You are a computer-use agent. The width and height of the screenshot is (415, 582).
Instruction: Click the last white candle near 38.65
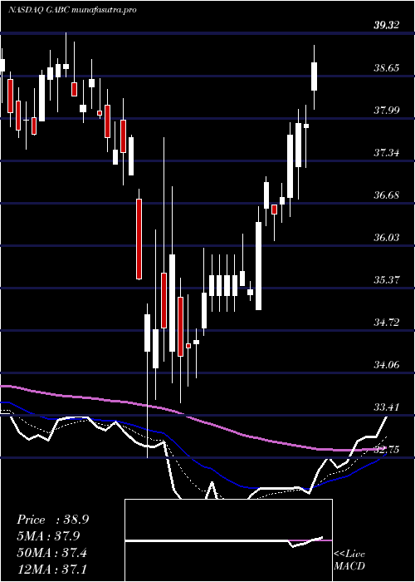pyautogui.click(x=315, y=76)
